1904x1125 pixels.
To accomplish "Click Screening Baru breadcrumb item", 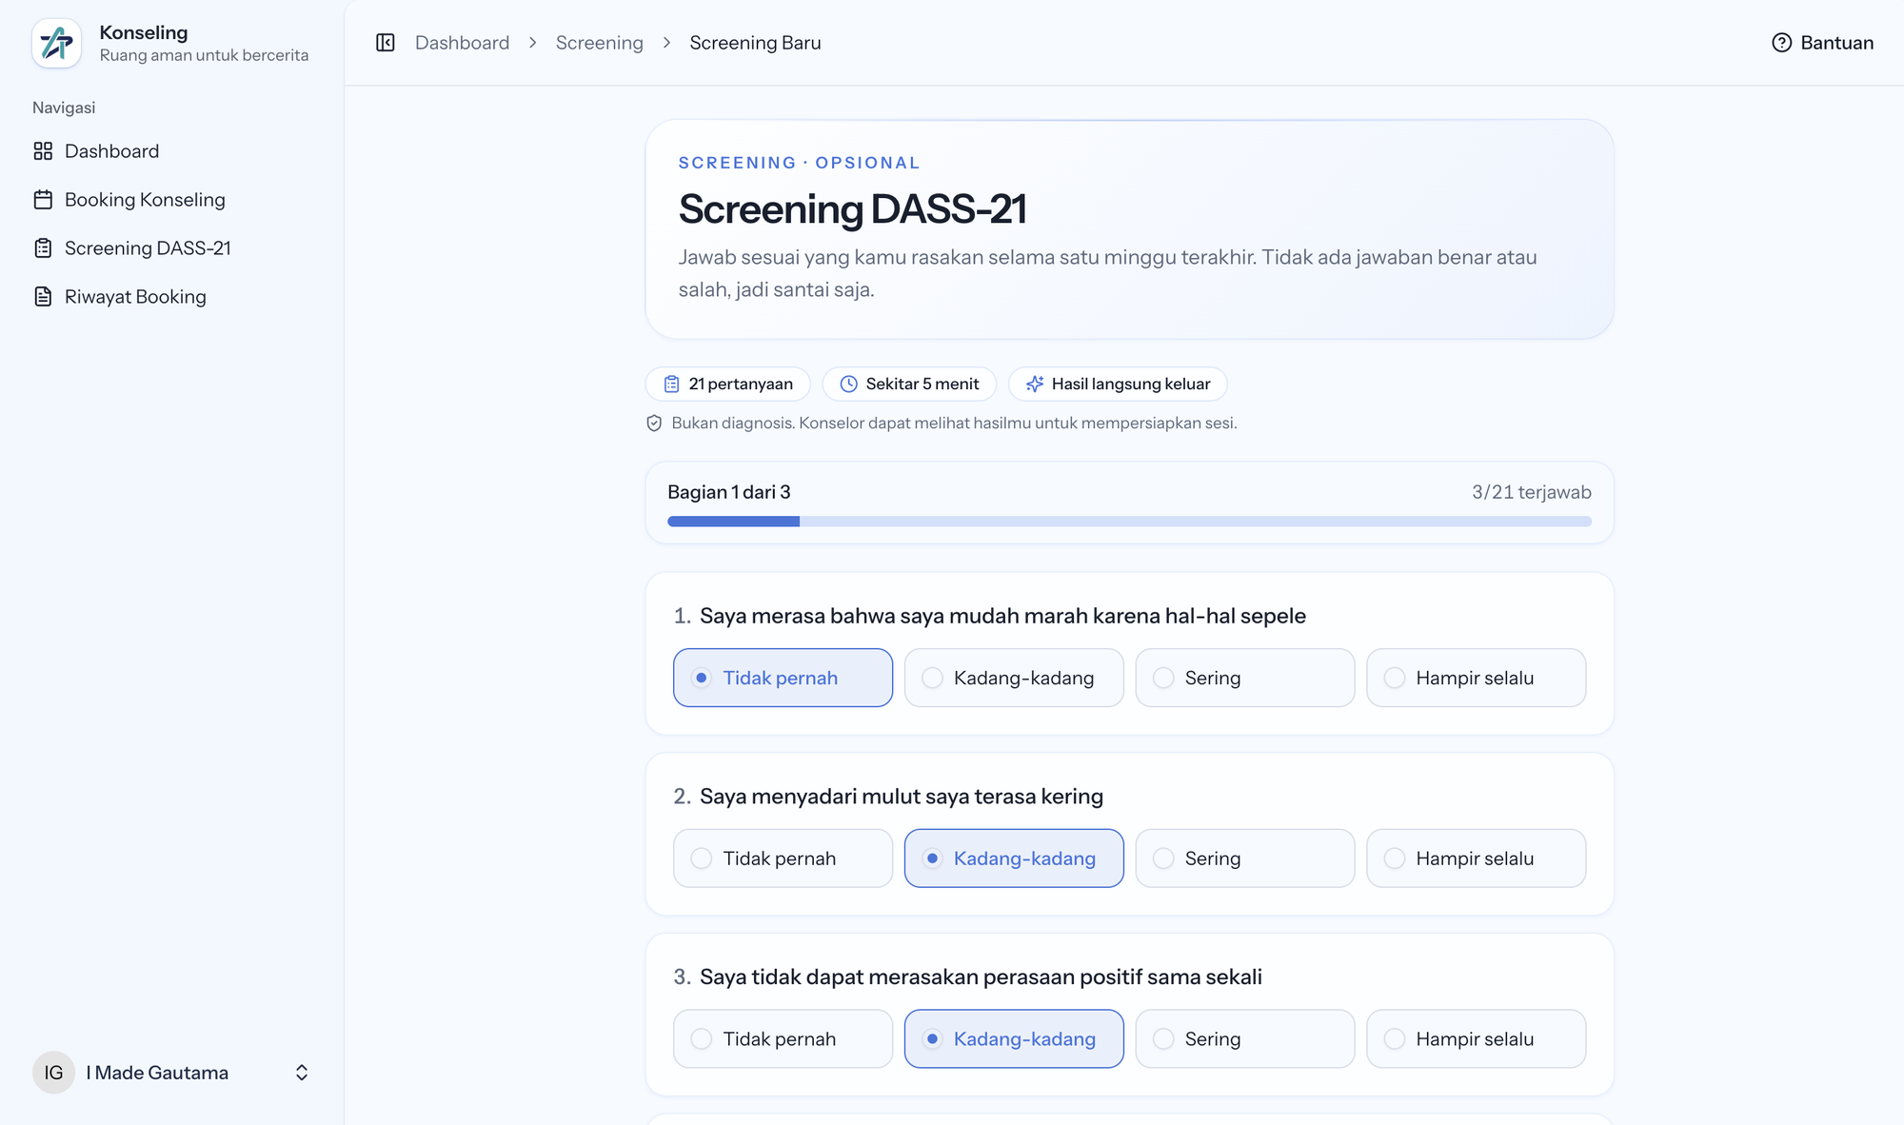I will [x=755, y=43].
